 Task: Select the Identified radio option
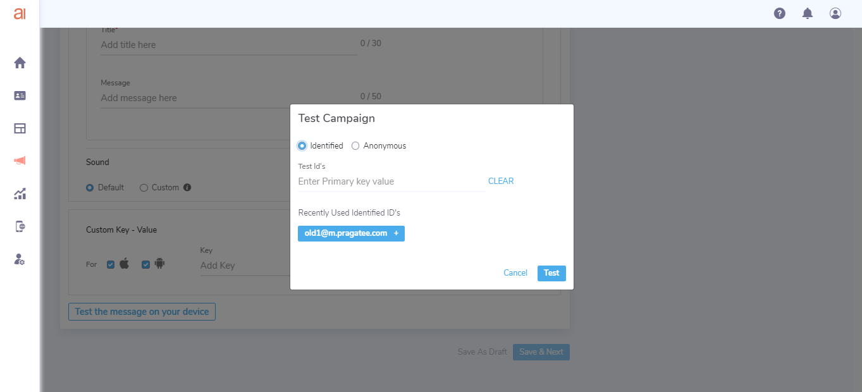(x=302, y=146)
